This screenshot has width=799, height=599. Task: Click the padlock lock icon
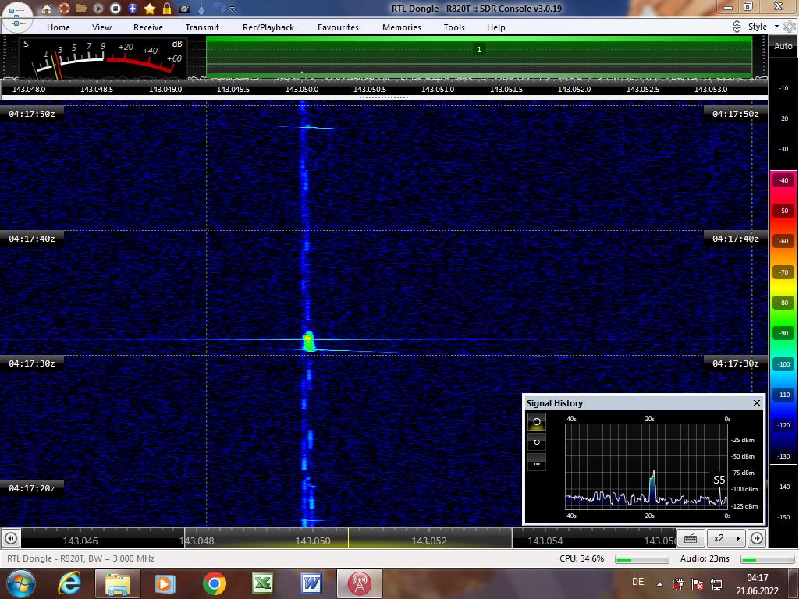coord(167,9)
